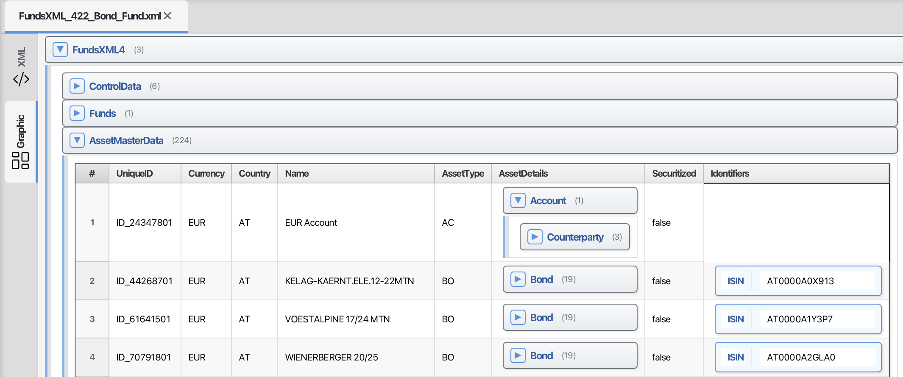This screenshot has height=377, width=903.
Task: Expand the ControlData node
Action: point(77,86)
